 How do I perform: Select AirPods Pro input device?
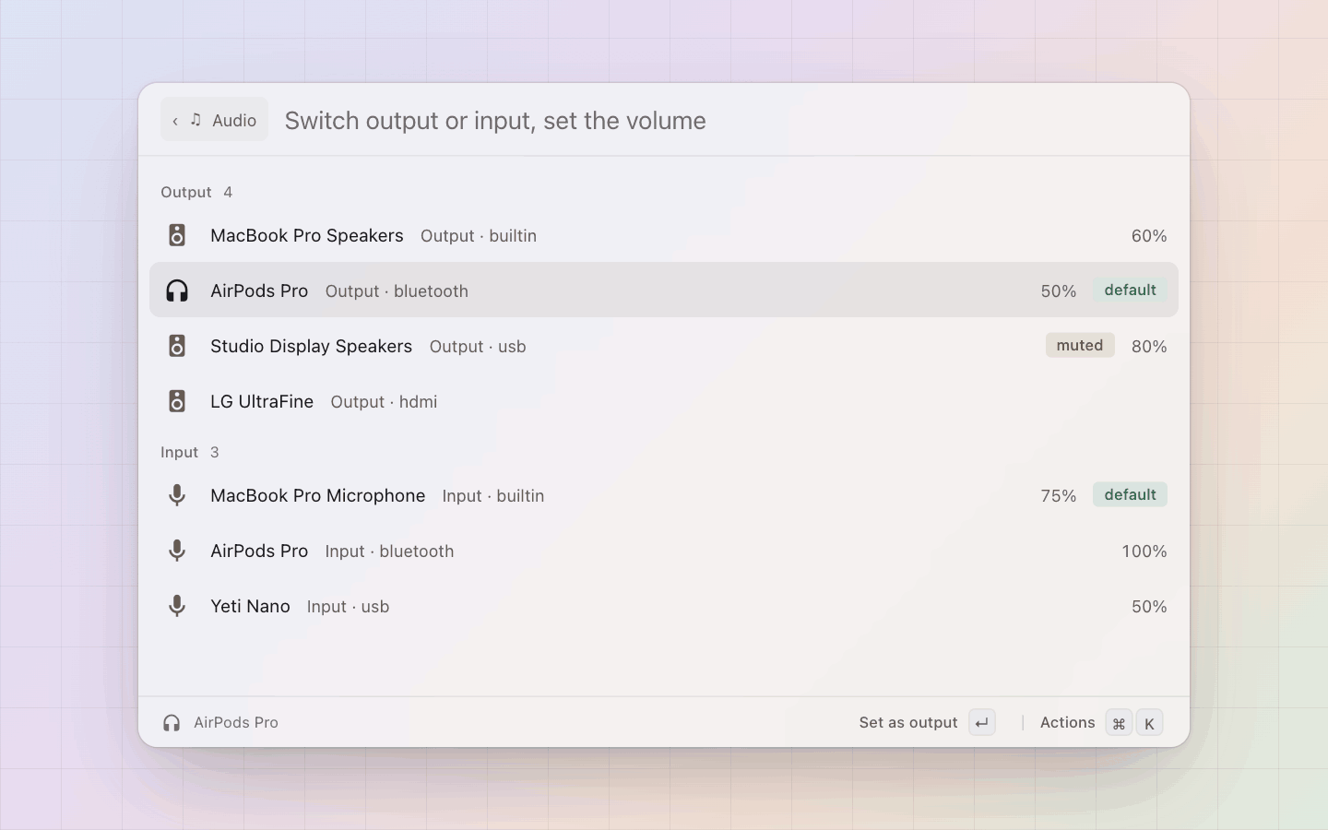(664, 551)
